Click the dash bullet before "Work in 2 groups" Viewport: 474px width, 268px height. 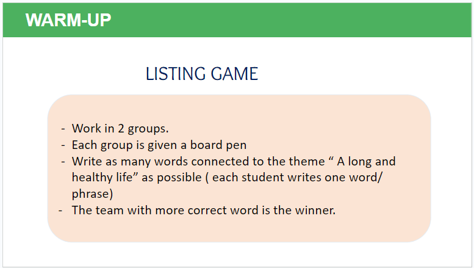pyautogui.click(x=63, y=129)
